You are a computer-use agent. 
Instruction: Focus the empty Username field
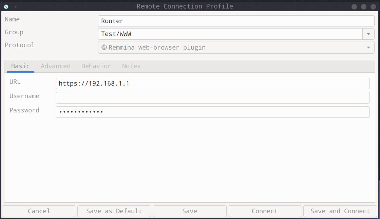pos(212,98)
